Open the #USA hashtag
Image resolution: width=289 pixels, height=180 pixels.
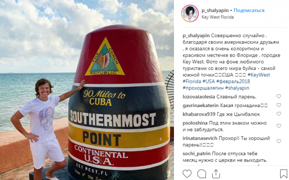point(209,81)
